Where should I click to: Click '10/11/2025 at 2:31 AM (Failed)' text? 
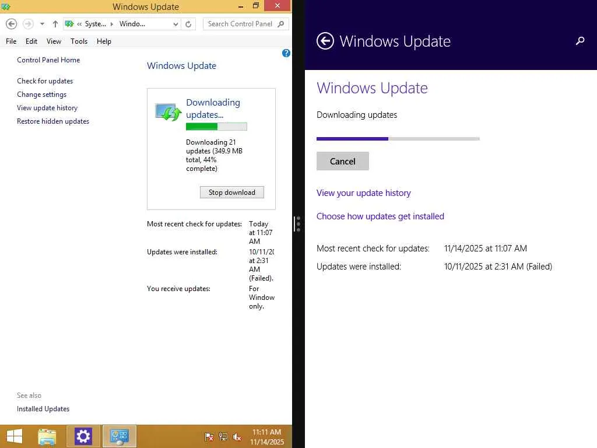(x=498, y=267)
